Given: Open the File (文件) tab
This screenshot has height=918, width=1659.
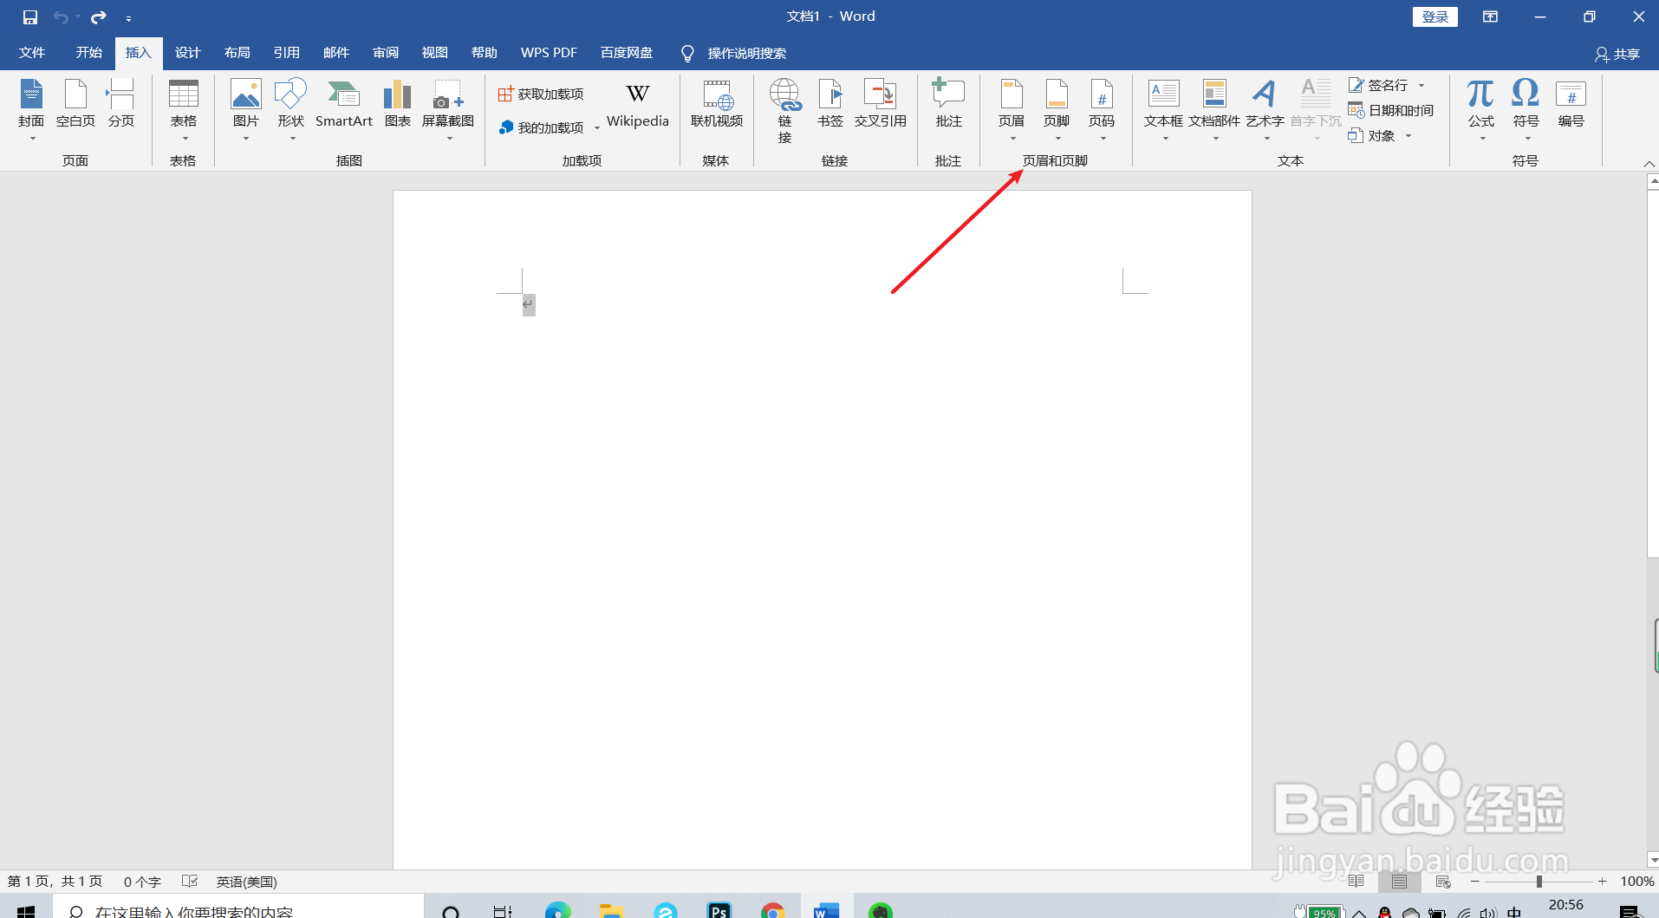Looking at the screenshot, I should coord(32,53).
